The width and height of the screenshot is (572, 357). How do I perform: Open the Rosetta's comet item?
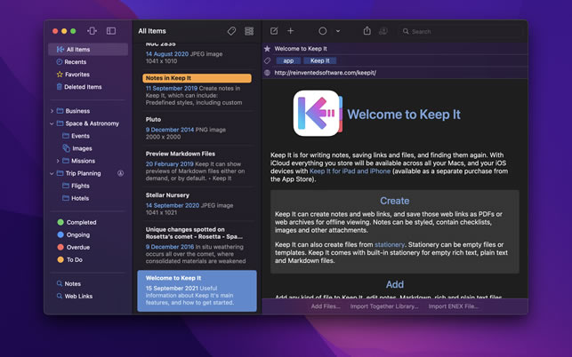pyautogui.click(x=197, y=245)
